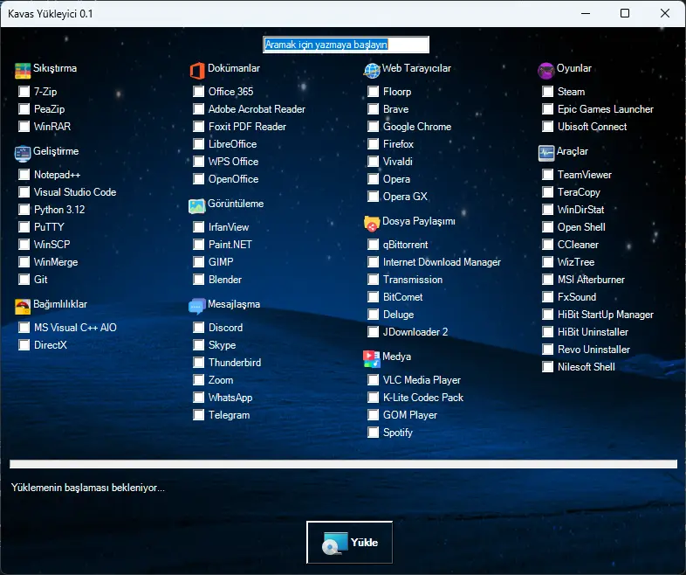Enable the WinRAR checkbox
The height and width of the screenshot is (575, 686).
pos(24,127)
